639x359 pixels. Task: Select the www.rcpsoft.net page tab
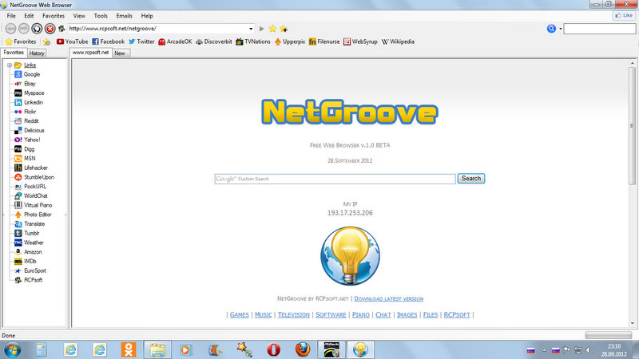click(x=90, y=53)
